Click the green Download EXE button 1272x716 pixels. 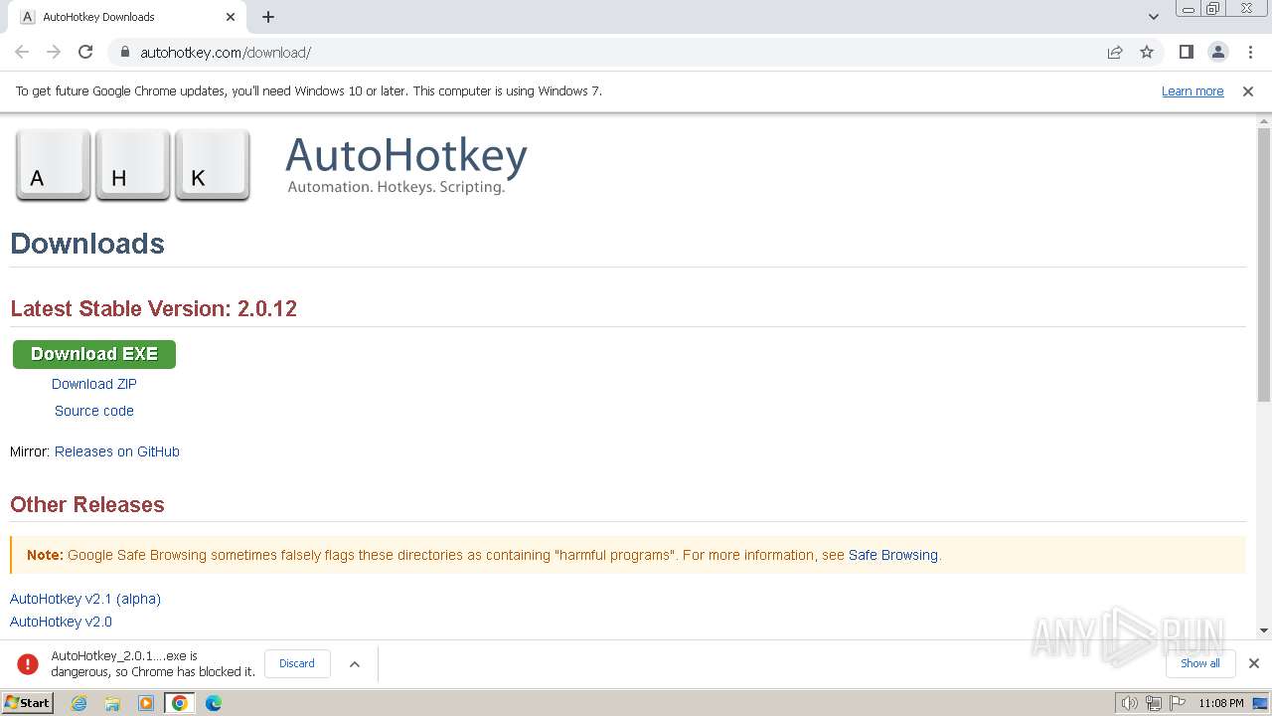coord(94,354)
